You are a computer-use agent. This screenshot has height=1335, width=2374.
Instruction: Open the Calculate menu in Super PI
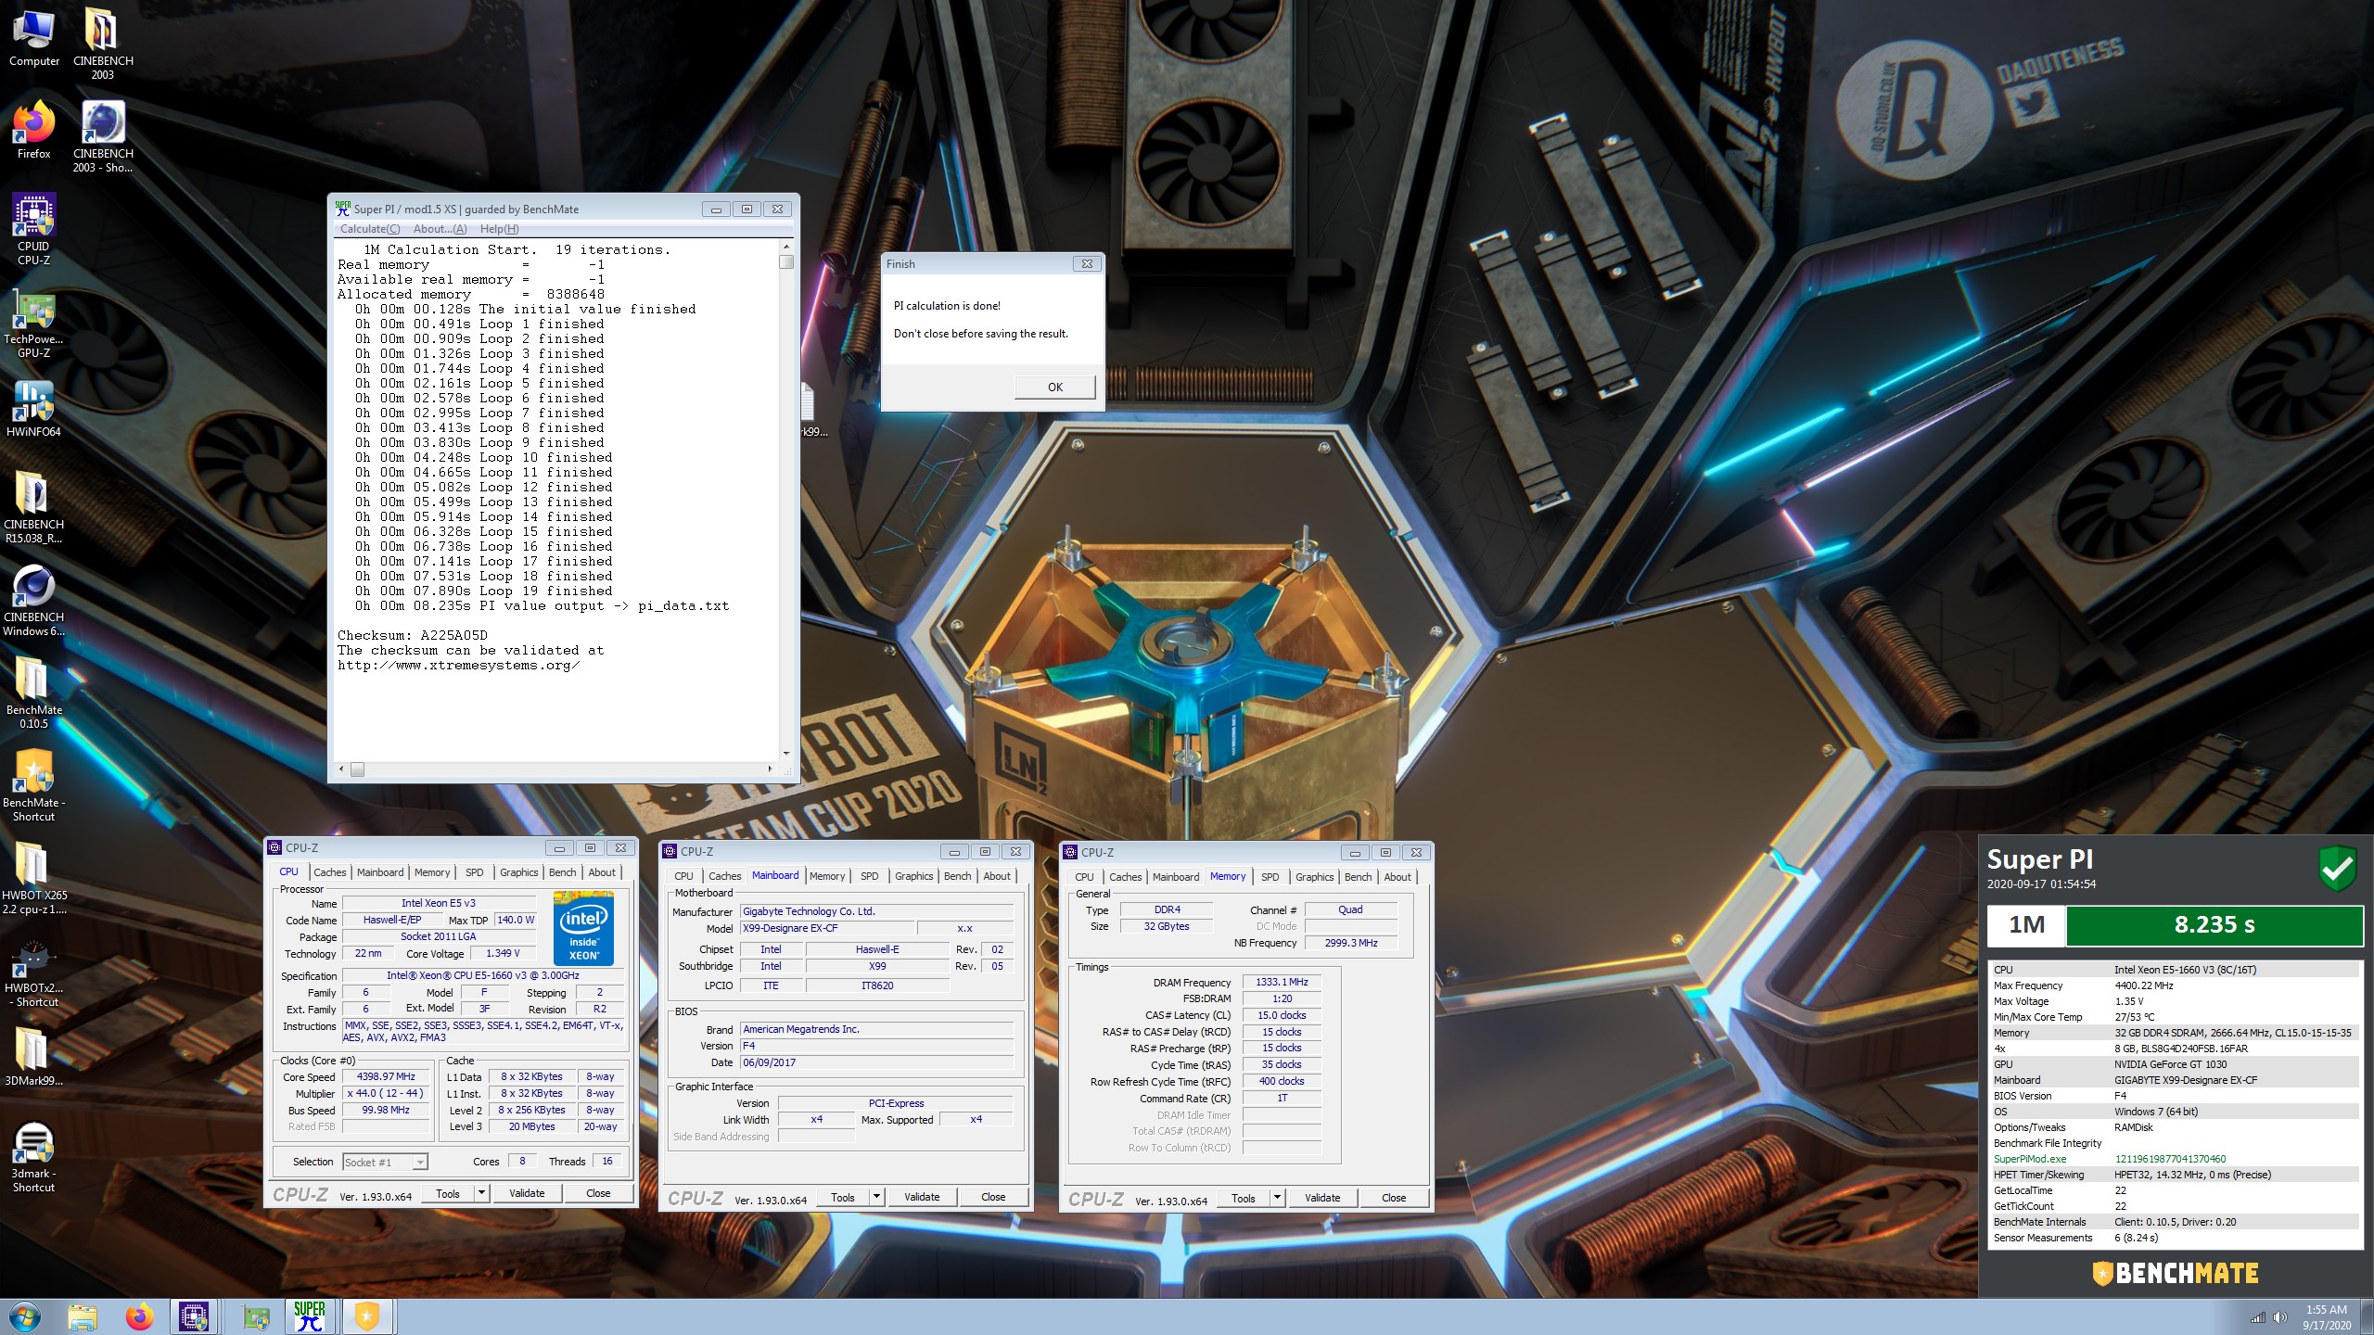click(x=369, y=229)
